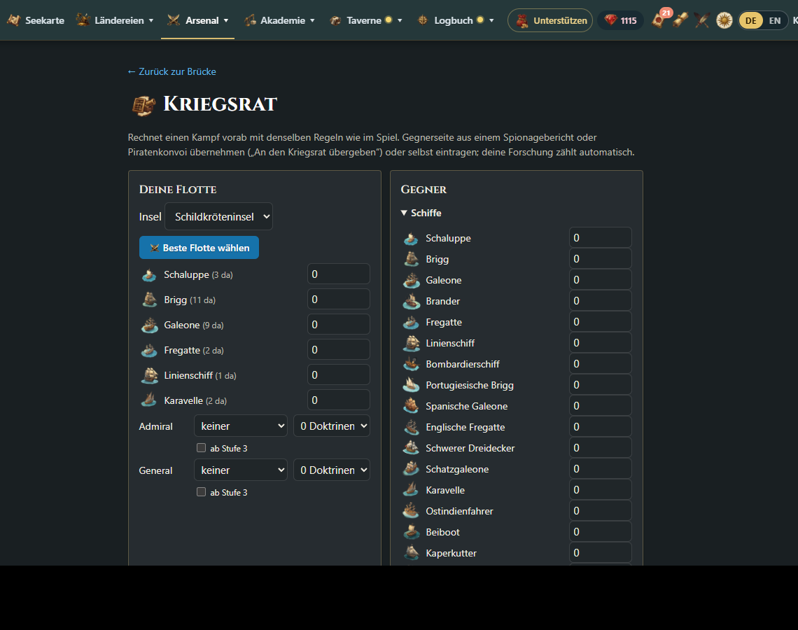798x630 pixels.
Task: Click your Karavelle quantity field
Action: [338, 400]
